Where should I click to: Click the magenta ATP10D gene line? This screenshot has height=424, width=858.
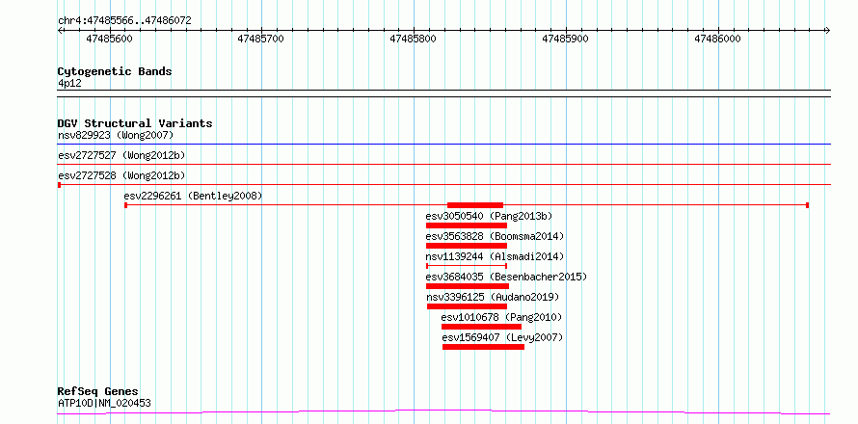[x=443, y=411]
